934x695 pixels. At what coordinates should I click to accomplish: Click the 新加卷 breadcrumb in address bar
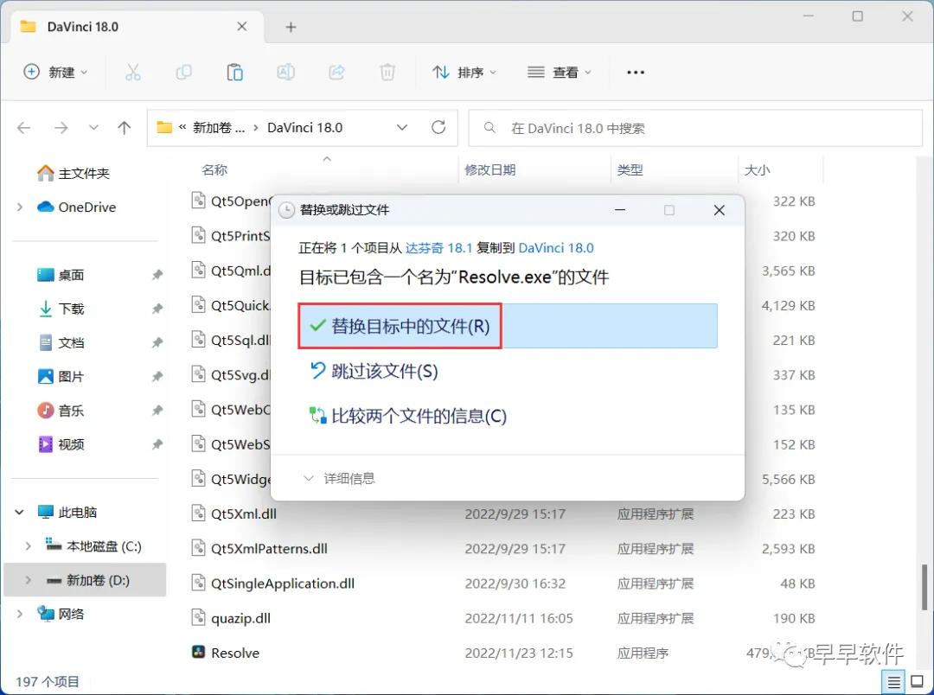[x=219, y=127]
